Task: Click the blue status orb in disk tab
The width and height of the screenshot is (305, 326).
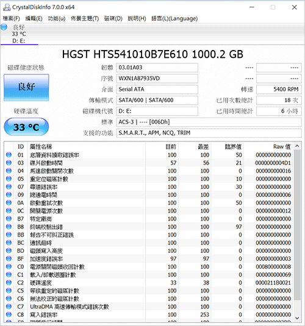Action: pos(4,27)
